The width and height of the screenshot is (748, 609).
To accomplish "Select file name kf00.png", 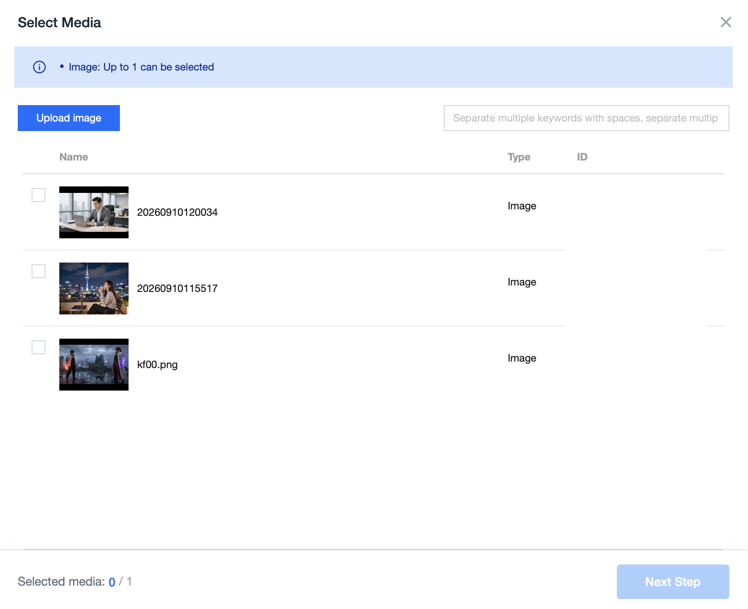I will 158,365.
